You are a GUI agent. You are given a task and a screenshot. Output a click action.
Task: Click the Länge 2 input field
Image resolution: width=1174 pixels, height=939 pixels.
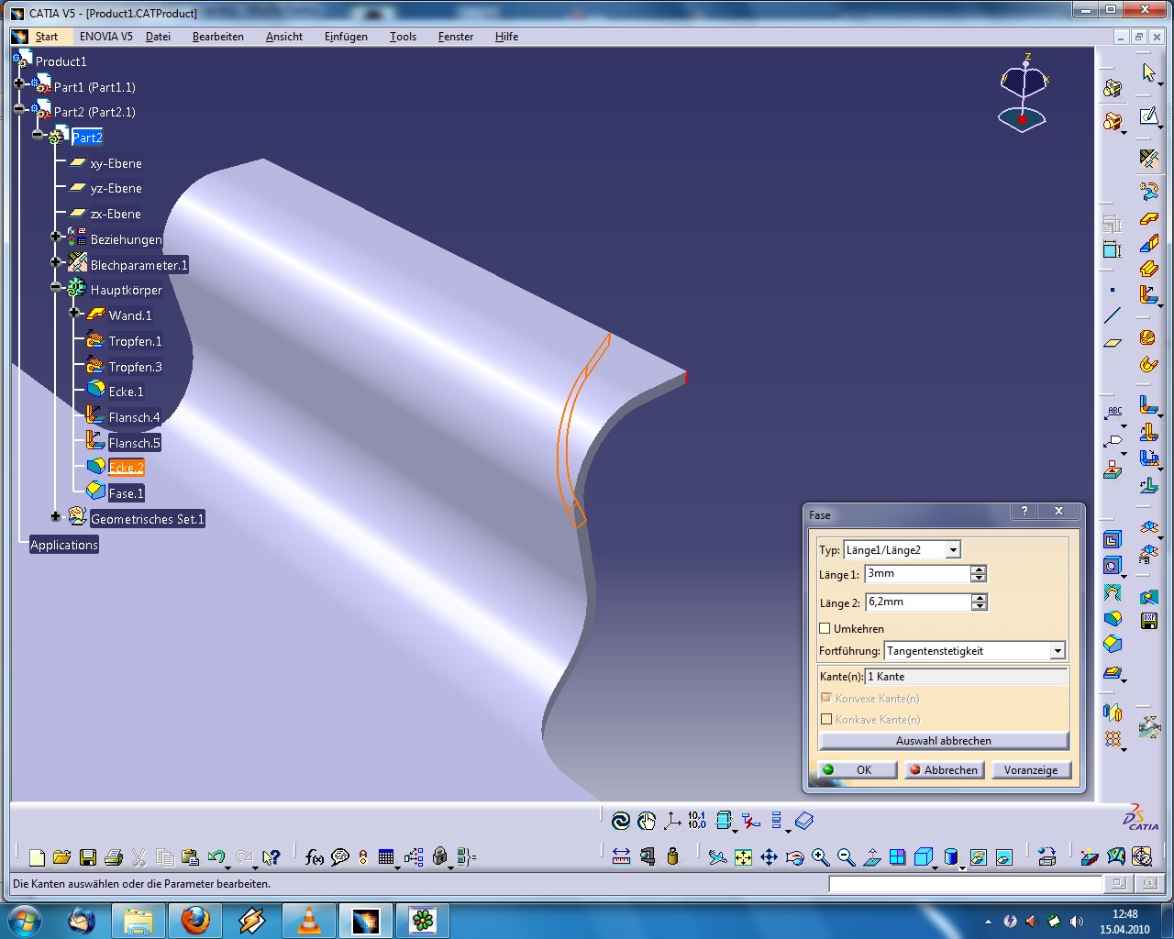(x=918, y=602)
